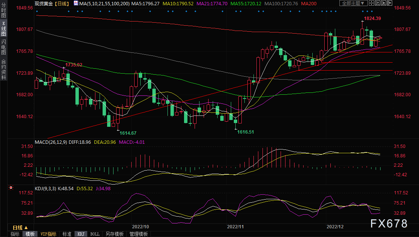Image resolution: width=419 pixels, height=237 pixels.
Task: Open the 全部主题 theme dropdown
Action: click(353, 3)
